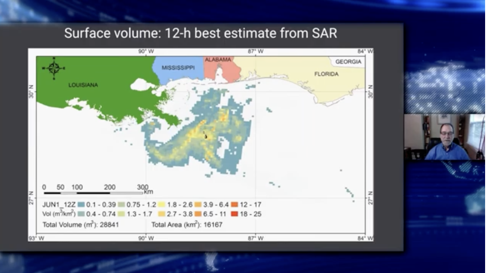Click the 12 - 17 orange legend swatch

point(234,205)
